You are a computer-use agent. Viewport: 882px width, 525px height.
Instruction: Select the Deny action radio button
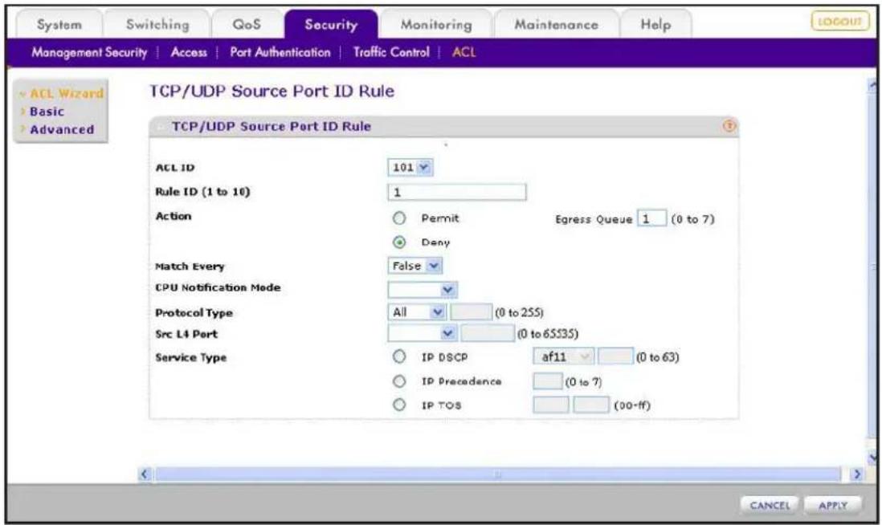[x=398, y=242]
